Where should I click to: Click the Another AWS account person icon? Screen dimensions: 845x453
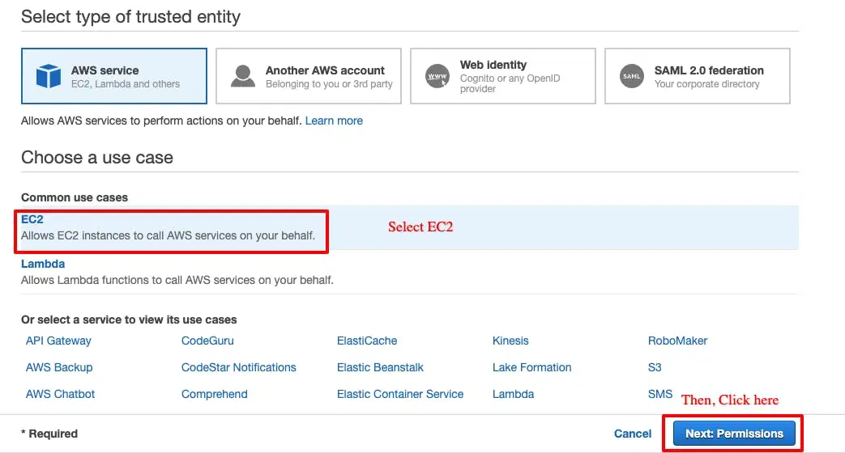[243, 76]
